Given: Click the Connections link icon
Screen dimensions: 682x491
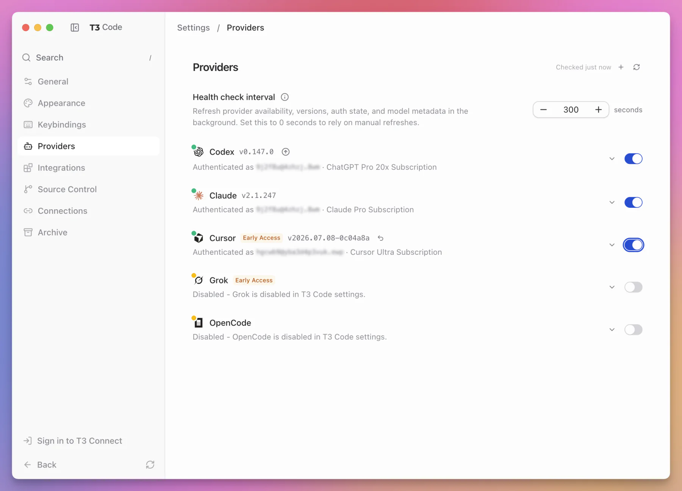Looking at the screenshot, I should pos(28,211).
